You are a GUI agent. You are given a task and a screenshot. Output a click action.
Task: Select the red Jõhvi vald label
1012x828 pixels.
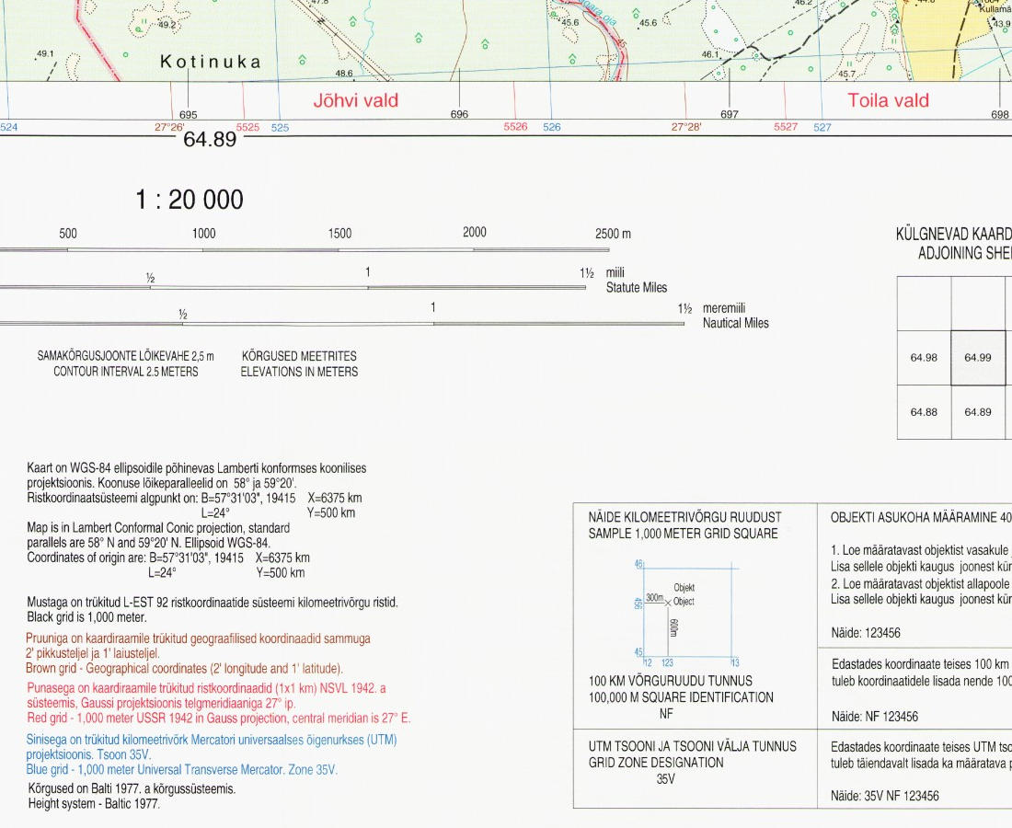pos(356,100)
